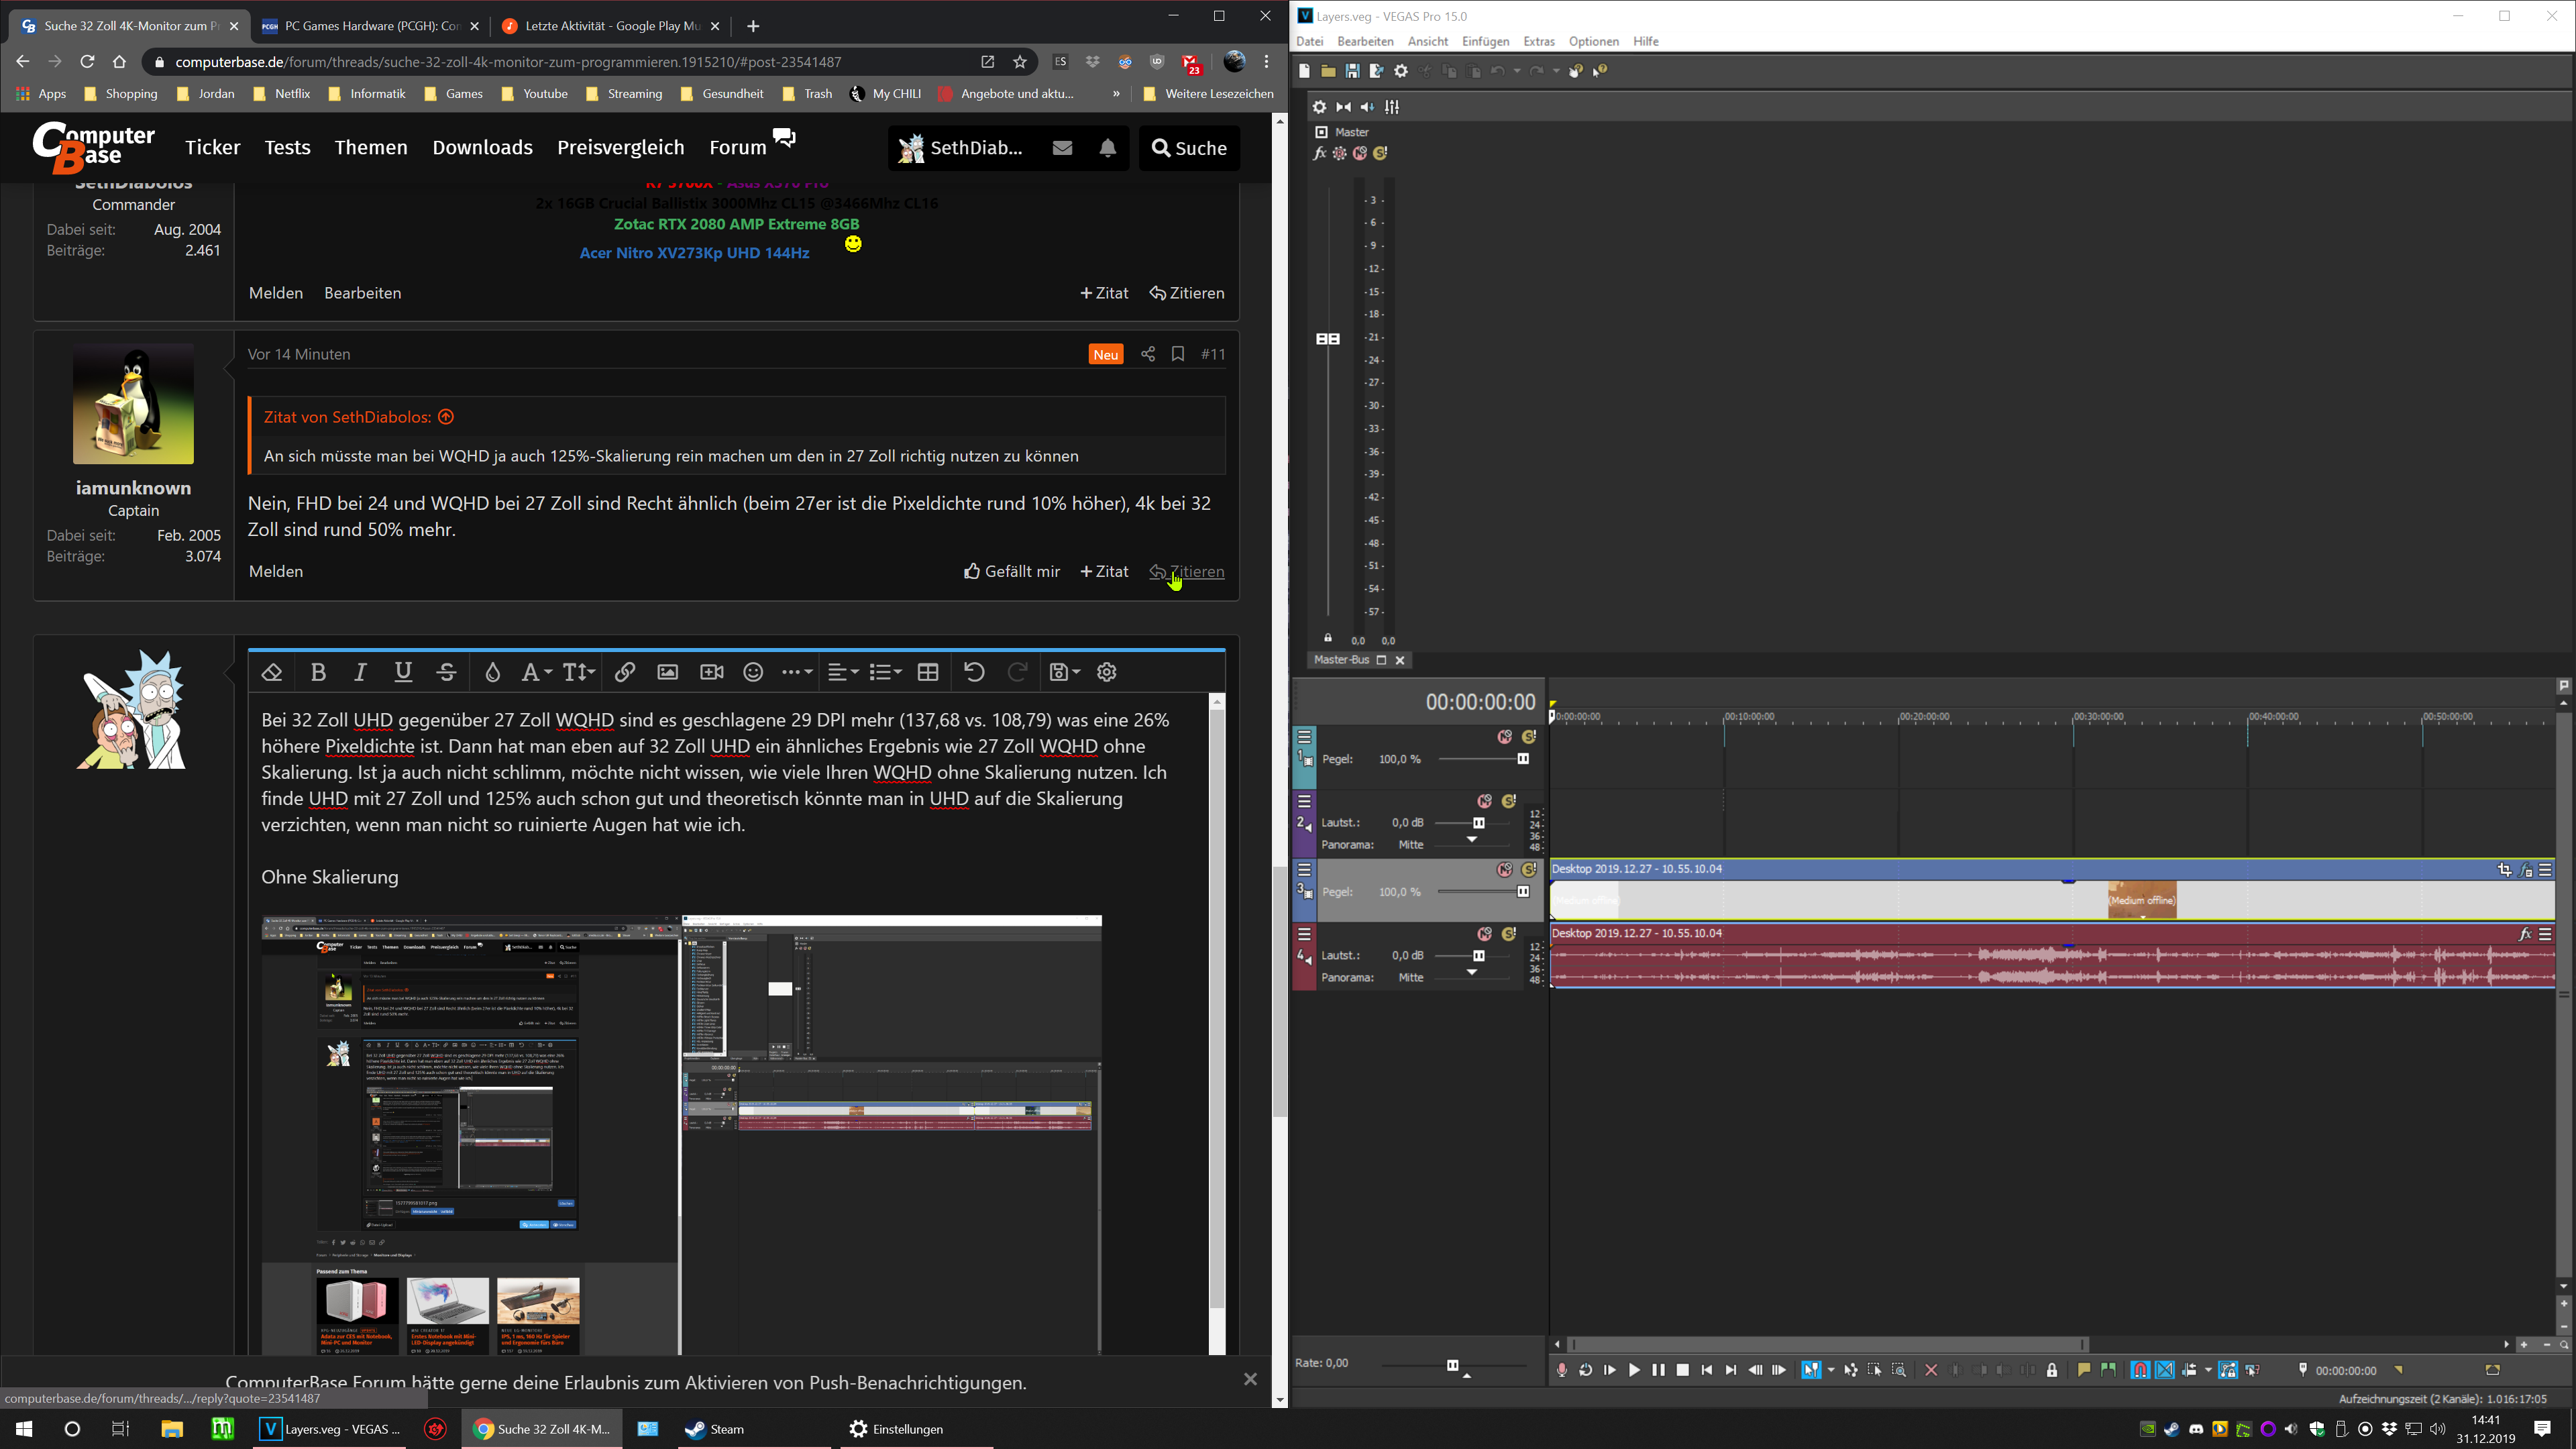Click the Acer Nitro XV273Kp signature link
Screen dimensions: 2576x1449
pyautogui.click(x=694, y=253)
